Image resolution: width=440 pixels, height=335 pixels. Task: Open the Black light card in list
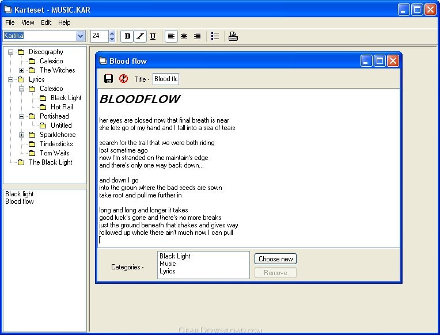20,194
